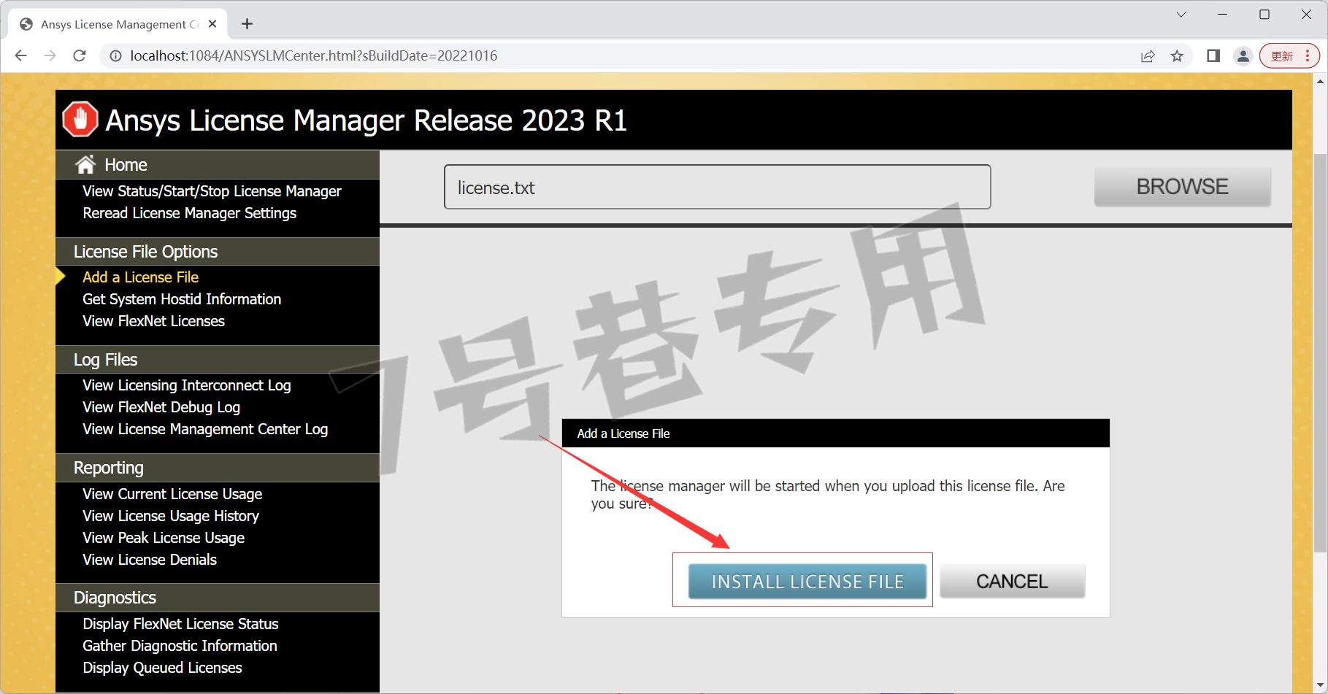
Task: Open Home in sidebar
Action: (x=126, y=165)
